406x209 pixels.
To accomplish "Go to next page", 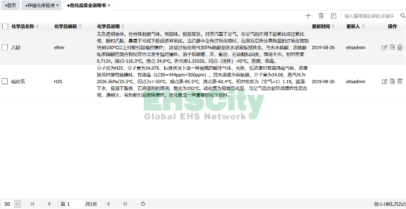I will coord(109,204).
